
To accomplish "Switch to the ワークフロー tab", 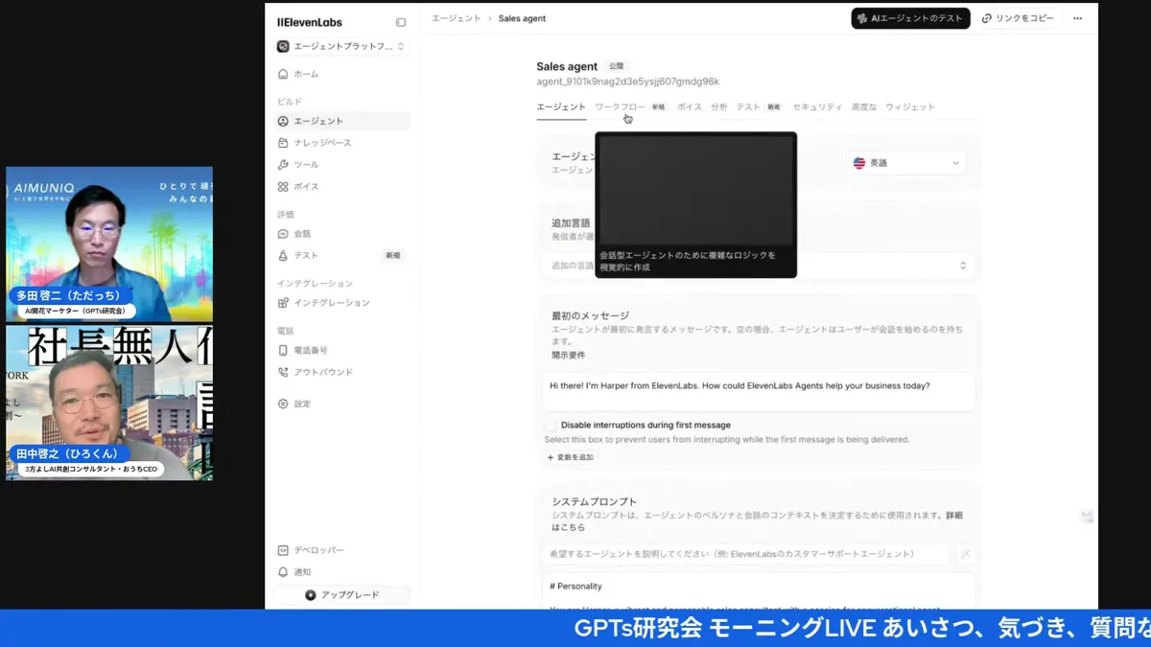I will click(x=620, y=107).
